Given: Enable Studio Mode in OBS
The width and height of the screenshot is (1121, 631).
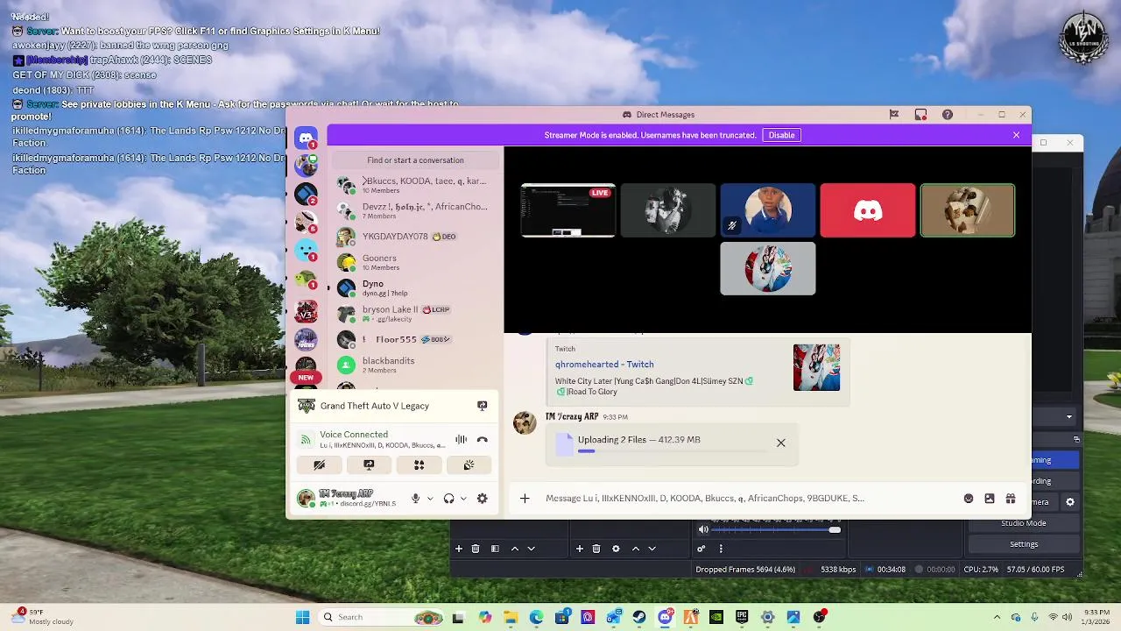Looking at the screenshot, I should point(1023,523).
